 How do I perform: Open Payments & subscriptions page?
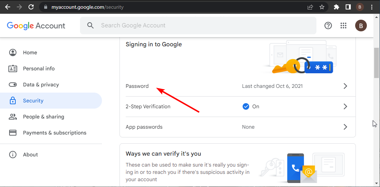[54, 133]
